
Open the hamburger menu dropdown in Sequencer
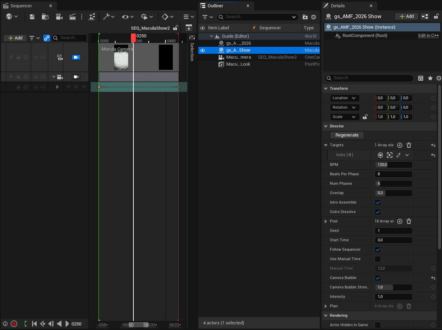tap(189, 17)
